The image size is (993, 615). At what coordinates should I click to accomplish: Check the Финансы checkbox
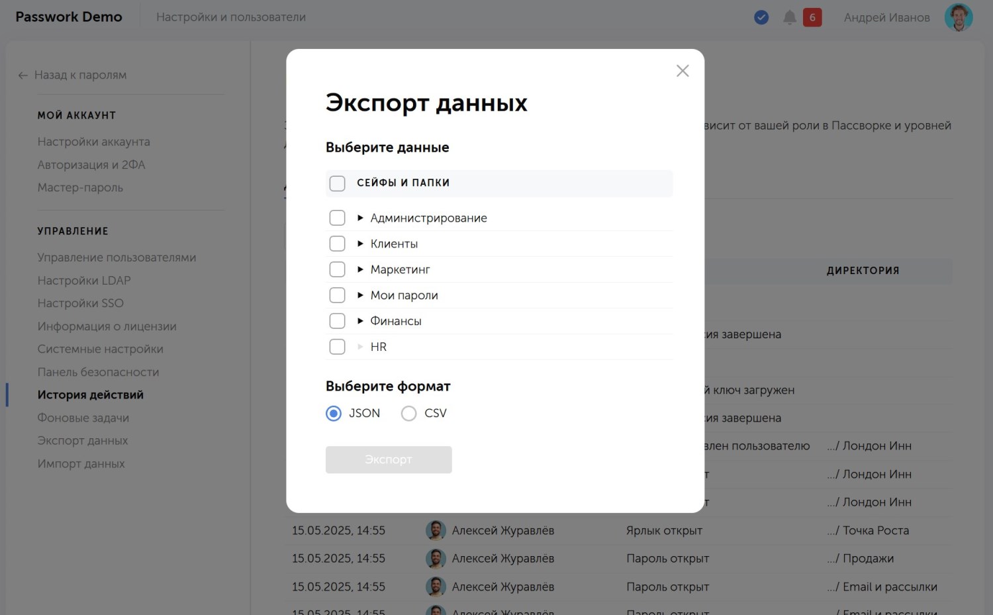click(337, 321)
